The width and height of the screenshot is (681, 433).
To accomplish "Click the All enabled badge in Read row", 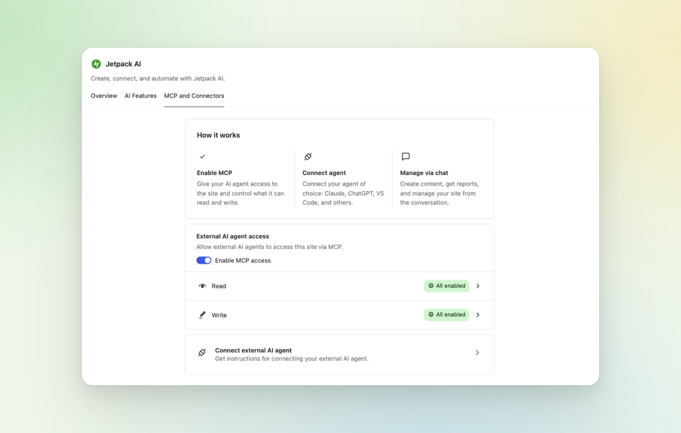I will coord(446,286).
